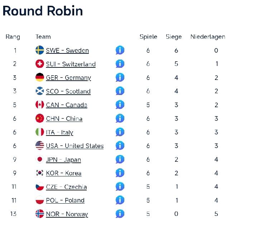Click the POL - Poland link

[65, 200]
